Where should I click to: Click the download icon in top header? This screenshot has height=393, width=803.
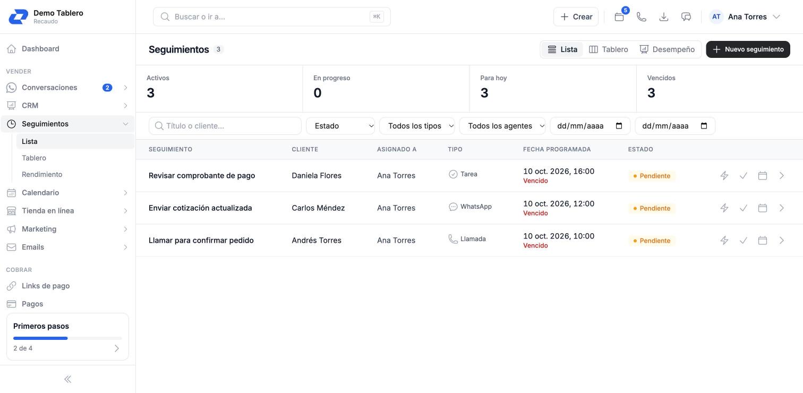coord(664,16)
